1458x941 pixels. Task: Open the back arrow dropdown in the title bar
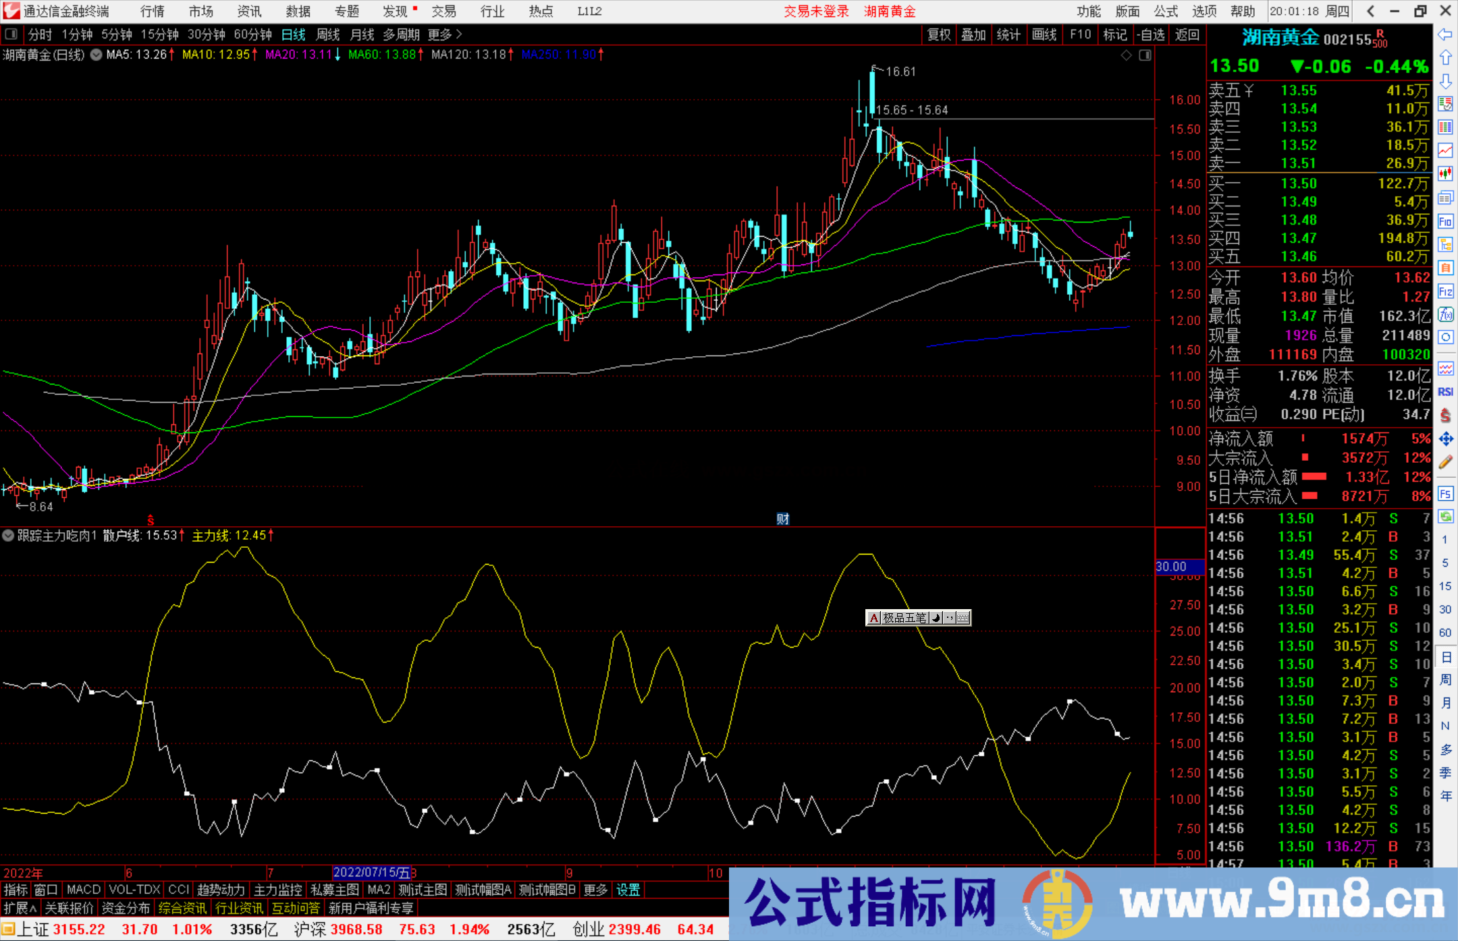coord(1370,11)
